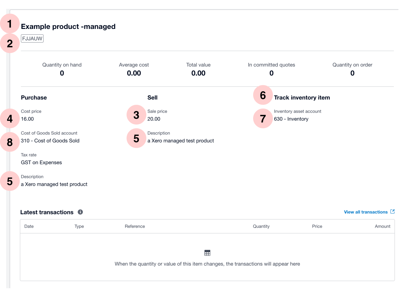Click the 310 - Cost of Goods Sold value

pos(50,141)
